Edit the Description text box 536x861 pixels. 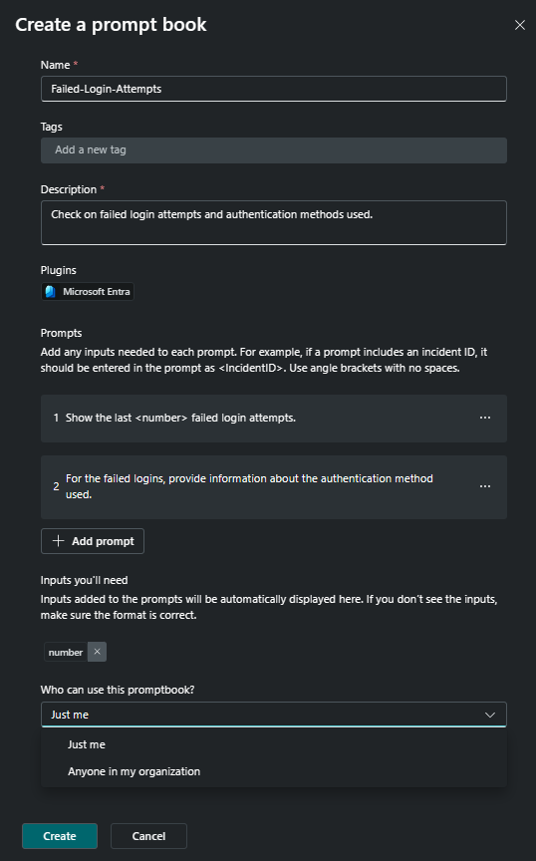tap(274, 222)
